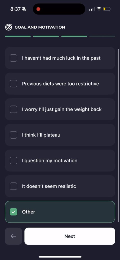Tap the back arrow button
The width and height of the screenshot is (120, 260).
click(13, 236)
